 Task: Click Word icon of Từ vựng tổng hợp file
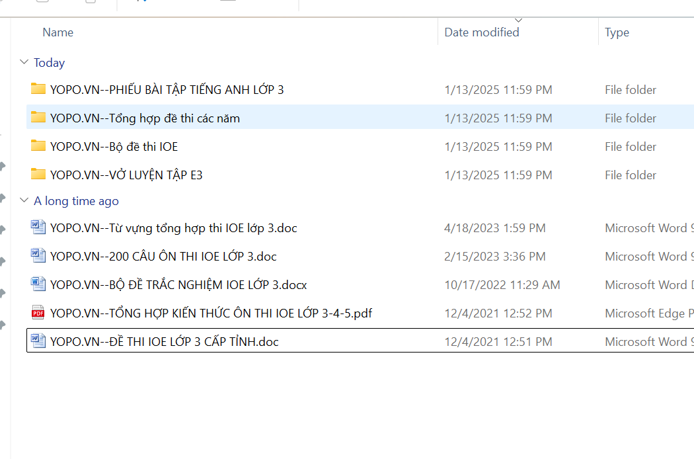click(38, 228)
